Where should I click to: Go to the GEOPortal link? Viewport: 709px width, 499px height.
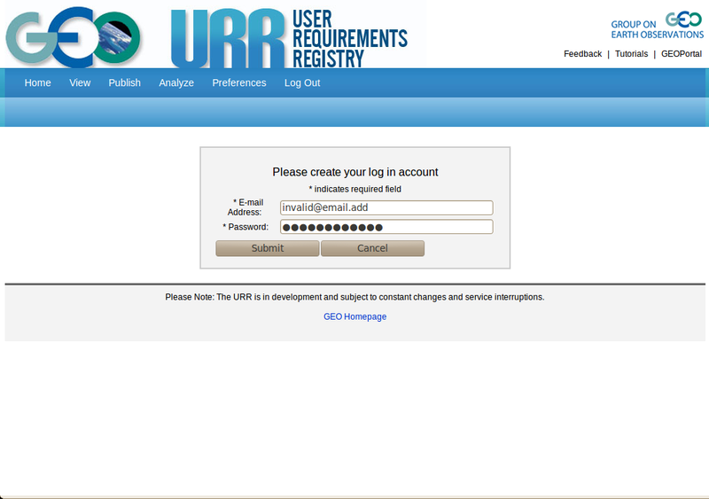[x=681, y=54]
